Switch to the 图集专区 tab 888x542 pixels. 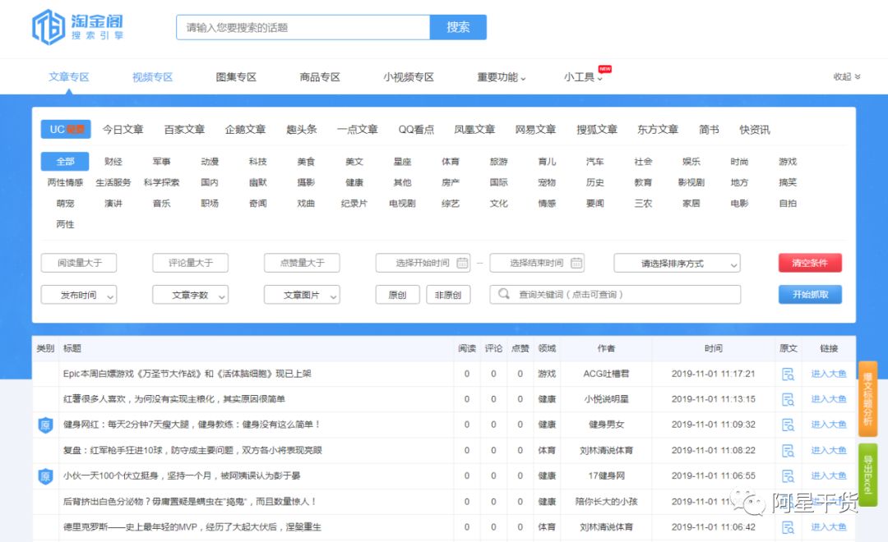[236, 77]
